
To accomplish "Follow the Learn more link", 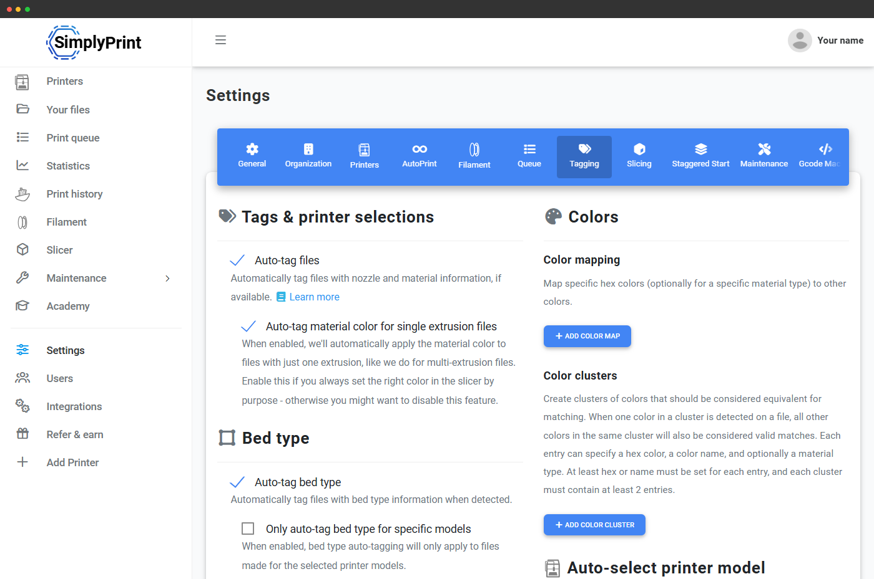I will [315, 297].
